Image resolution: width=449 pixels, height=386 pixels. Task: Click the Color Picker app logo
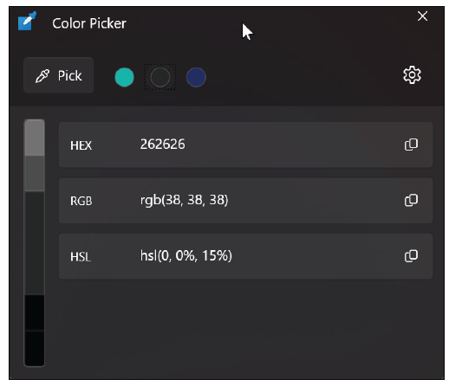coord(27,21)
